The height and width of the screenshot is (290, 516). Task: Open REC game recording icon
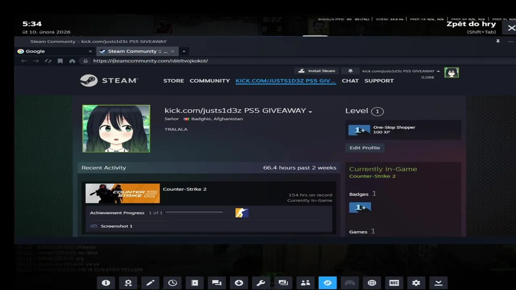click(x=394, y=283)
